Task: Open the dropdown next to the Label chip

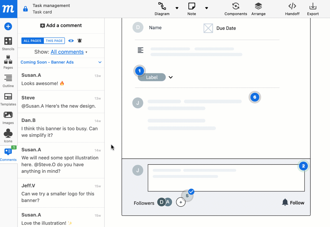Action: [x=171, y=77]
